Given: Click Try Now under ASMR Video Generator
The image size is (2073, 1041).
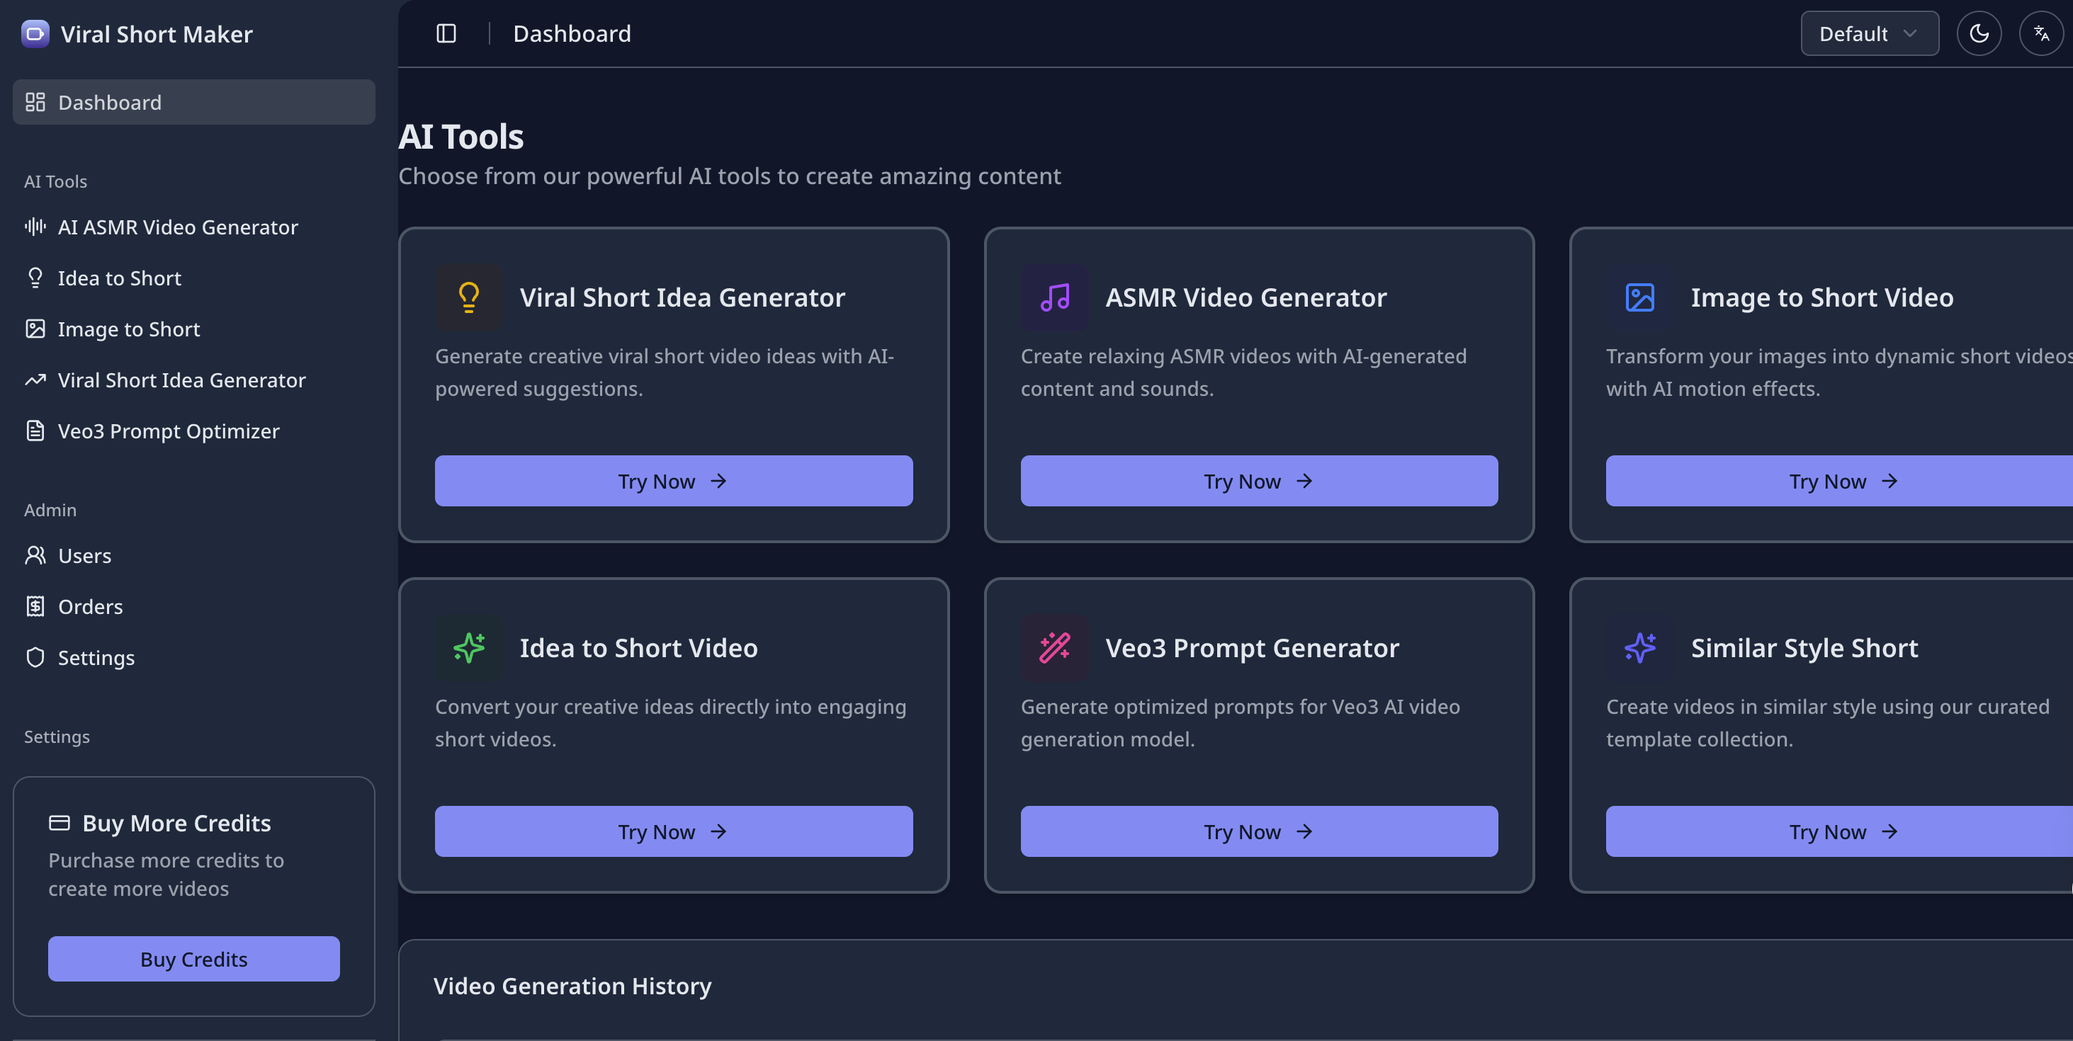Looking at the screenshot, I should tap(1258, 481).
